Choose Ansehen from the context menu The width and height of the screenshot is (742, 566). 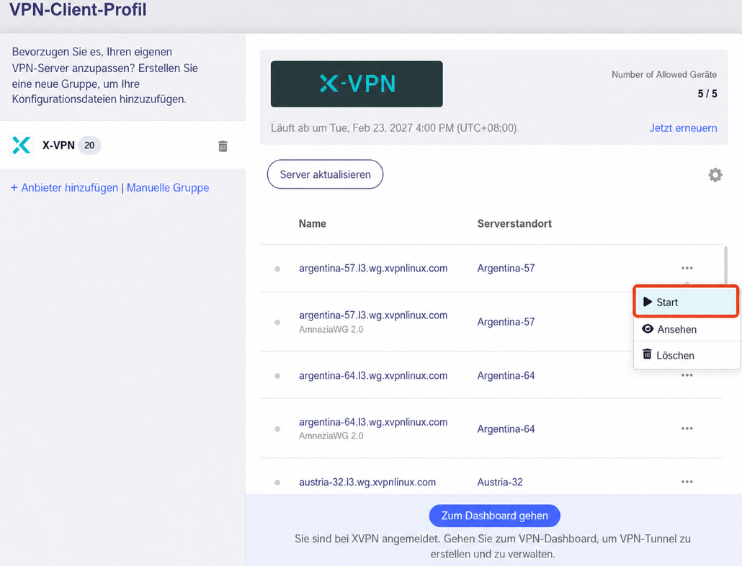tap(686, 329)
